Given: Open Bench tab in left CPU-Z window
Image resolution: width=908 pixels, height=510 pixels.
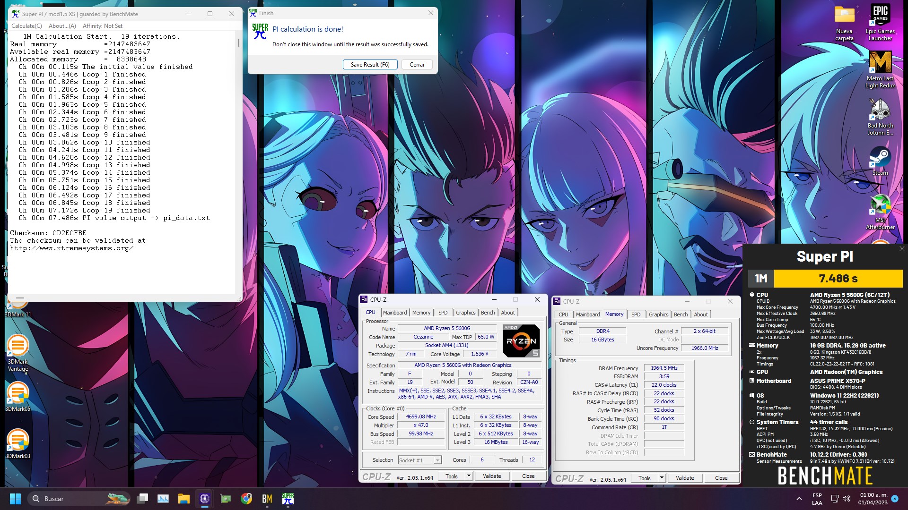Looking at the screenshot, I should coord(488,313).
